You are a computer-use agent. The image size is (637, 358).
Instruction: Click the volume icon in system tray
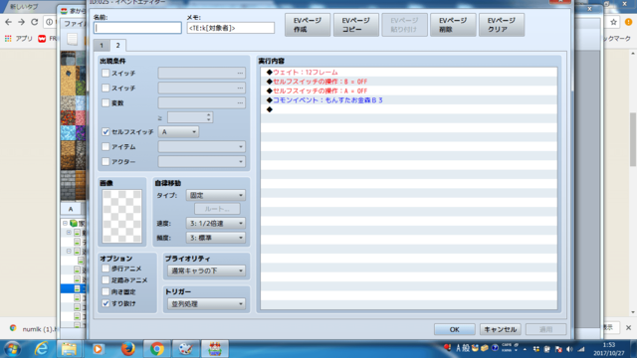coord(569,349)
